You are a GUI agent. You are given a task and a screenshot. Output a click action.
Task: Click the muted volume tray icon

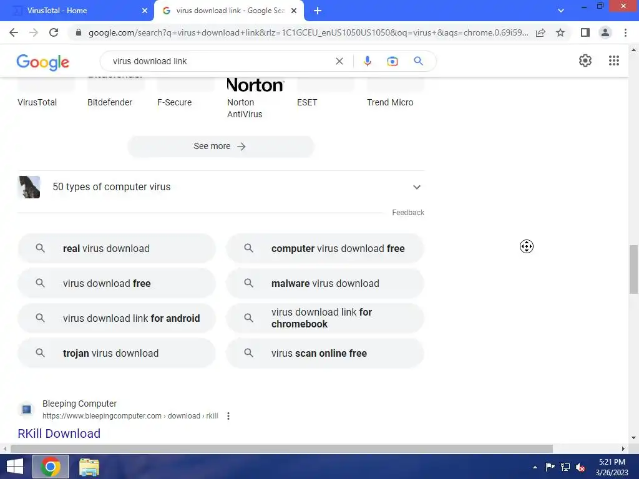(x=580, y=467)
